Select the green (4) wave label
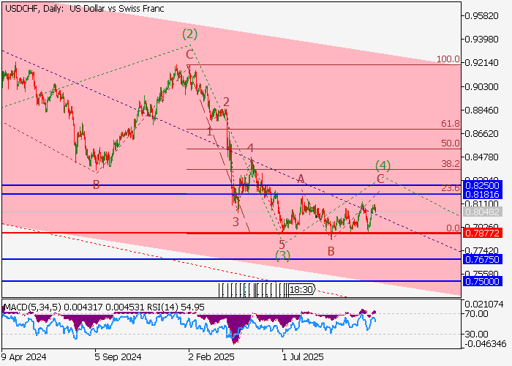The image size is (512, 366). [383, 165]
